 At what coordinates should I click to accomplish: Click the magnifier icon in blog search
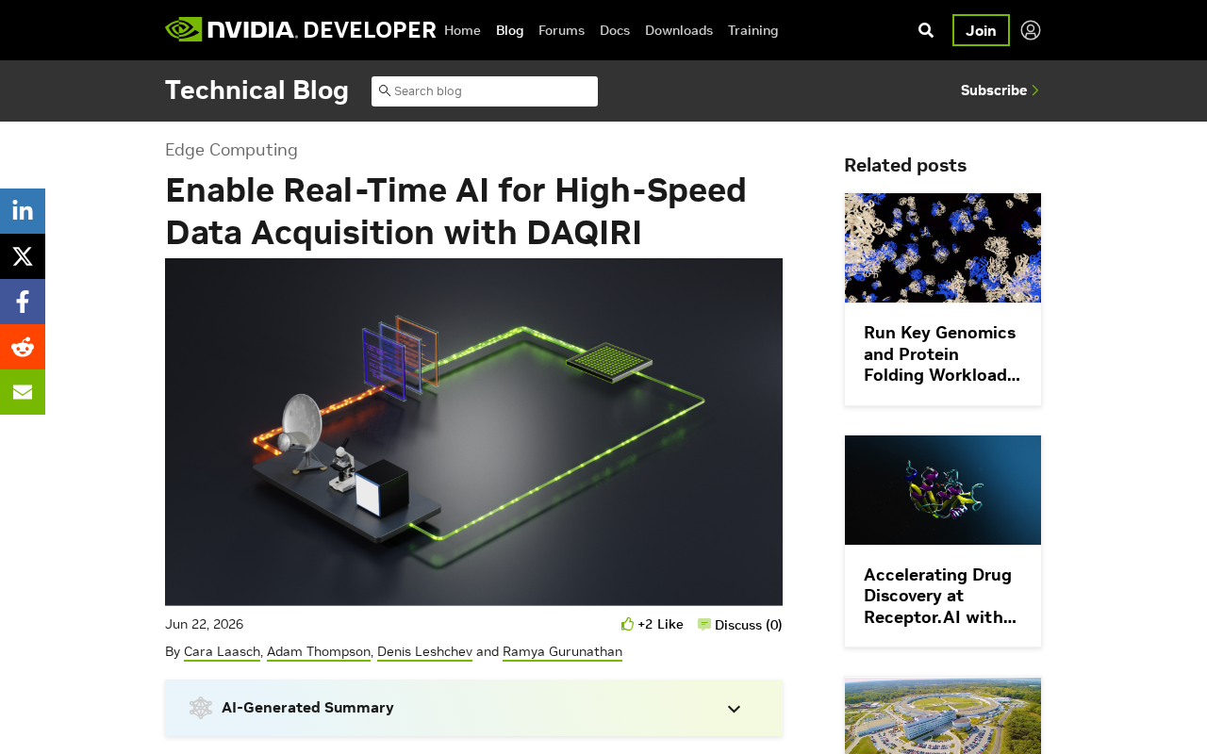[384, 90]
